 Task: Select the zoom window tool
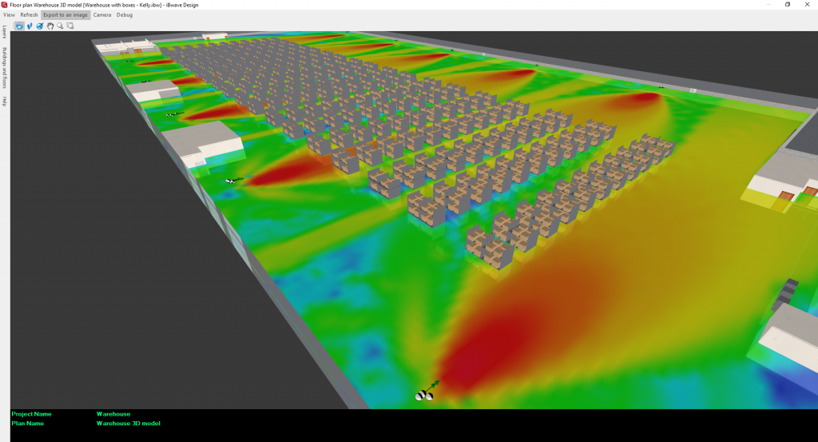(x=70, y=26)
